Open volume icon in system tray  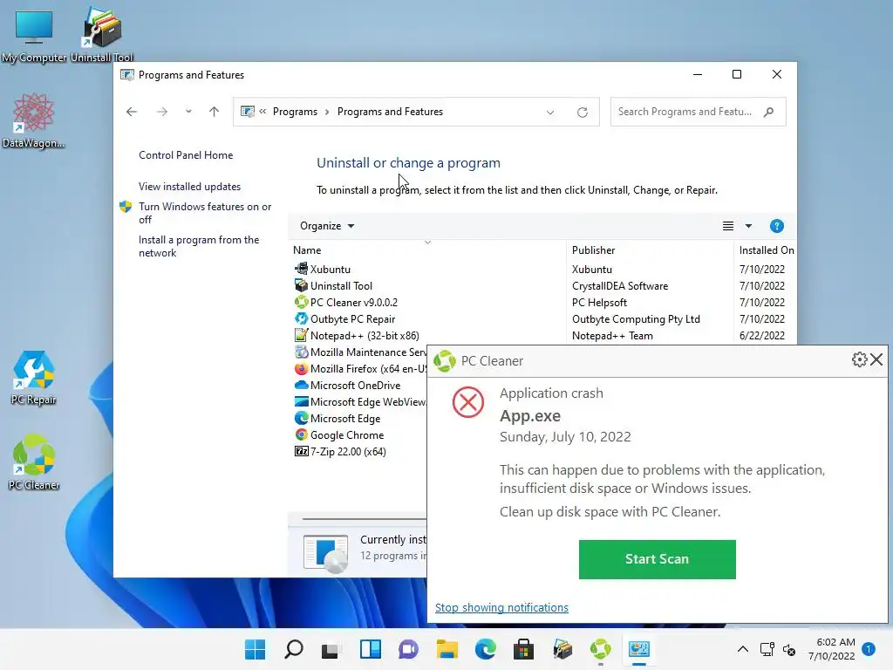pos(788,649)
